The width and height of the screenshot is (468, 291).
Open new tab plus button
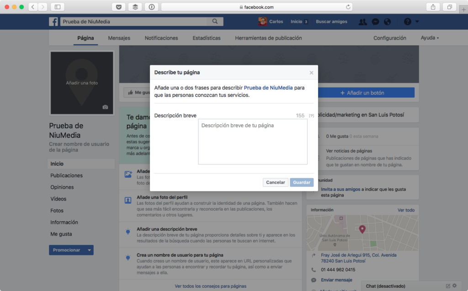(463, 10)
